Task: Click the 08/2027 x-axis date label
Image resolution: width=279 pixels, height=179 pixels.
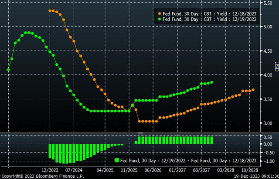Action: [x=201, y=170]
